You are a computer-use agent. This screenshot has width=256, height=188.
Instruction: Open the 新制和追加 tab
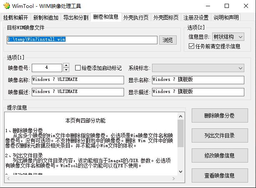point(46,18)
